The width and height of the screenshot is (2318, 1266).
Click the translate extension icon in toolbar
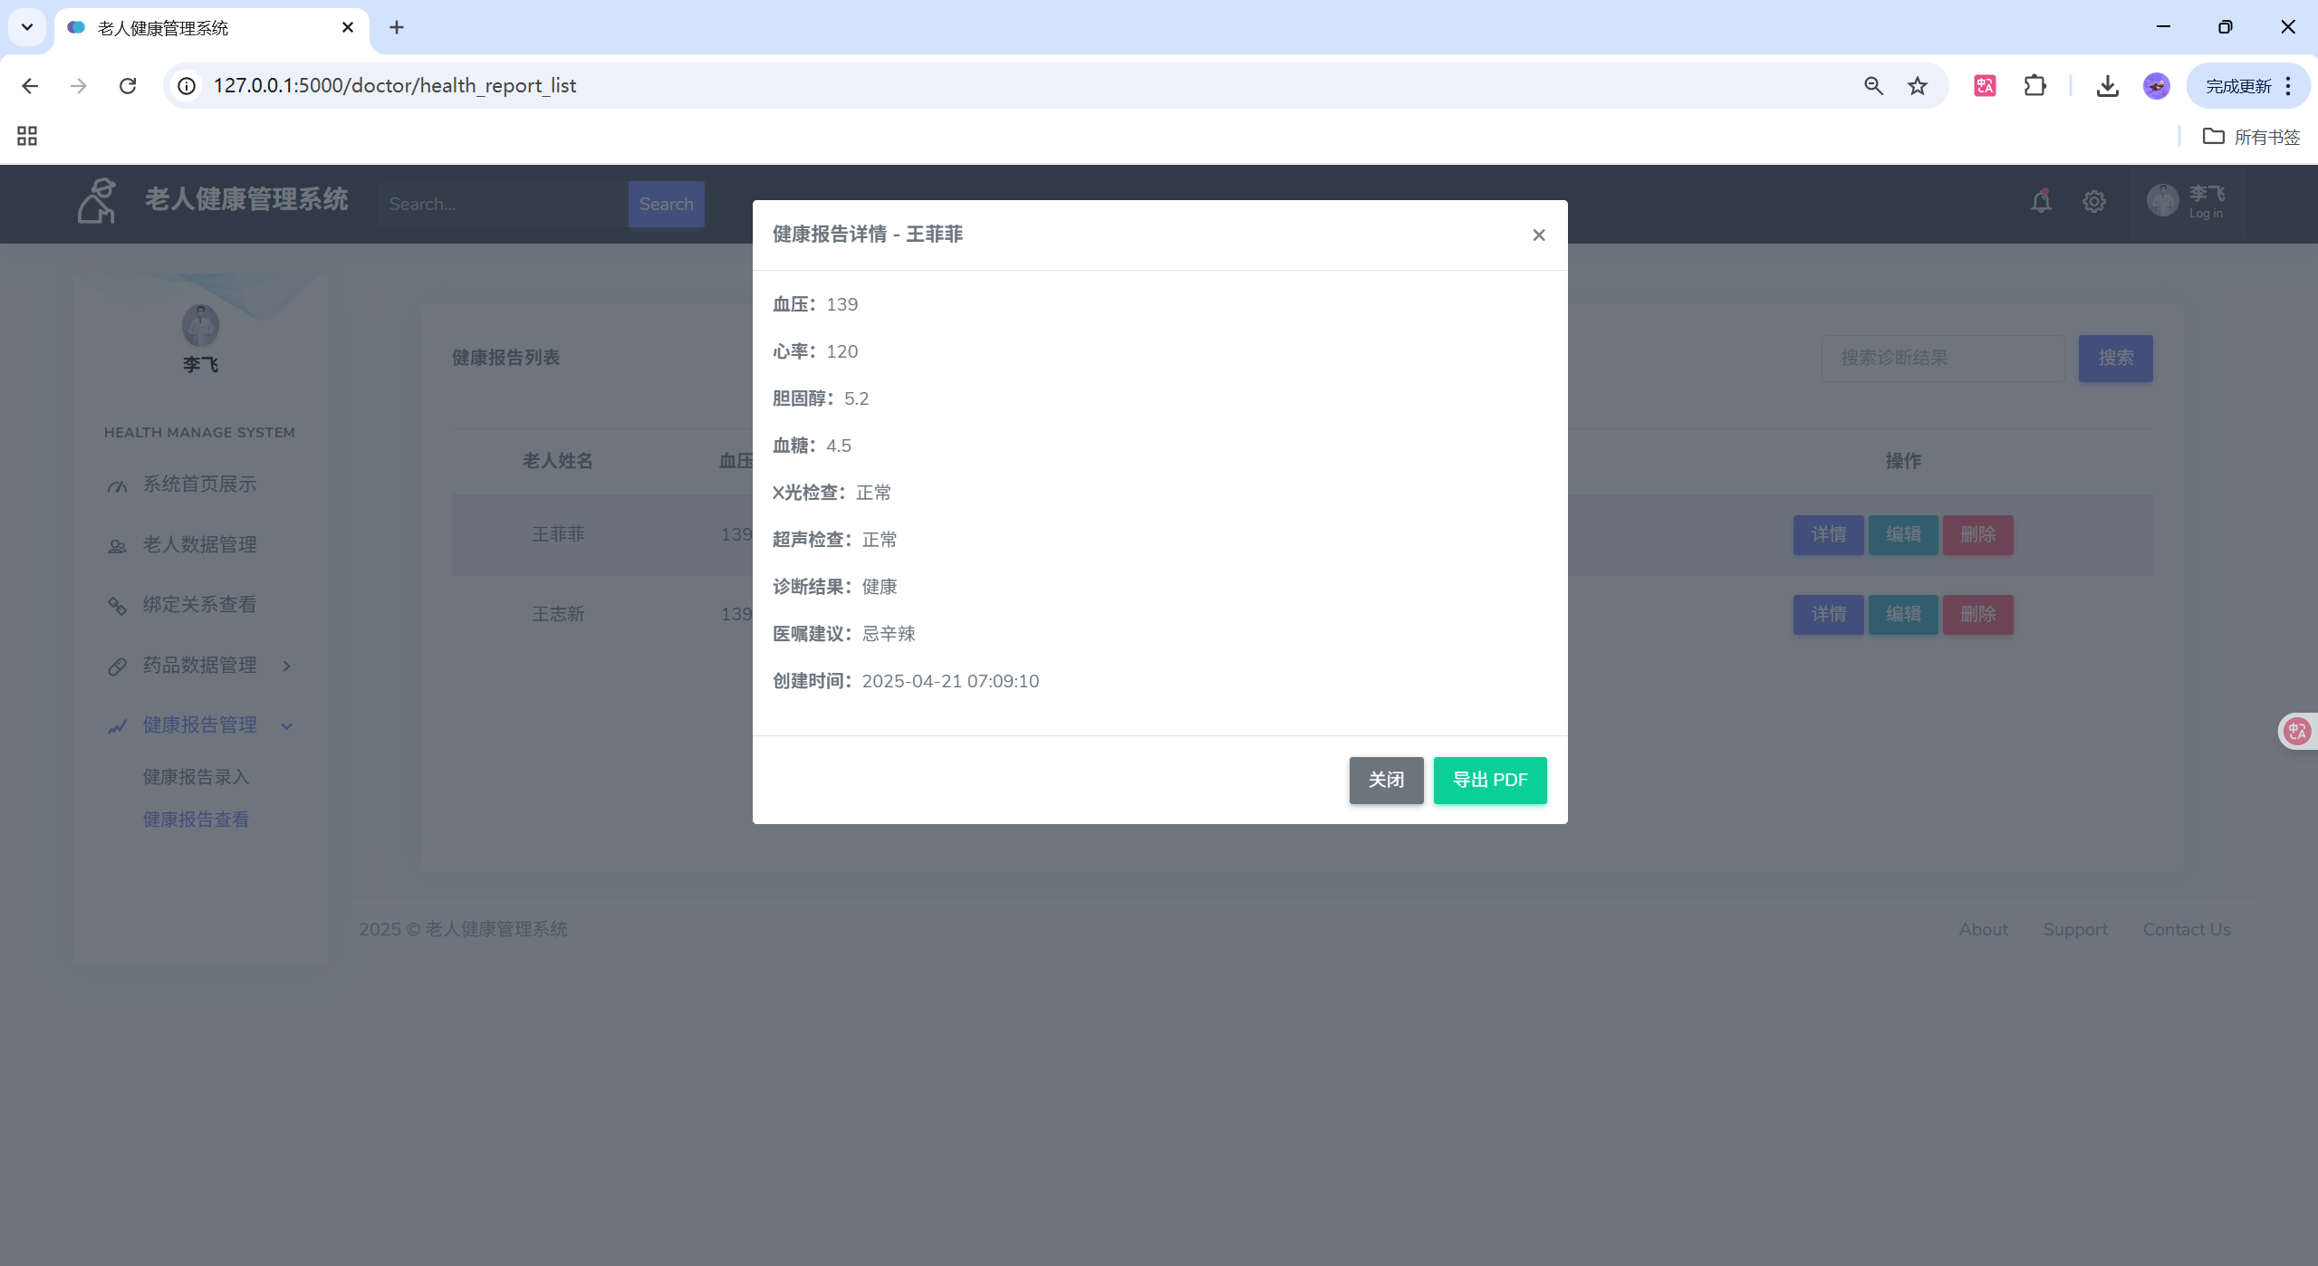pos(1985,86)
